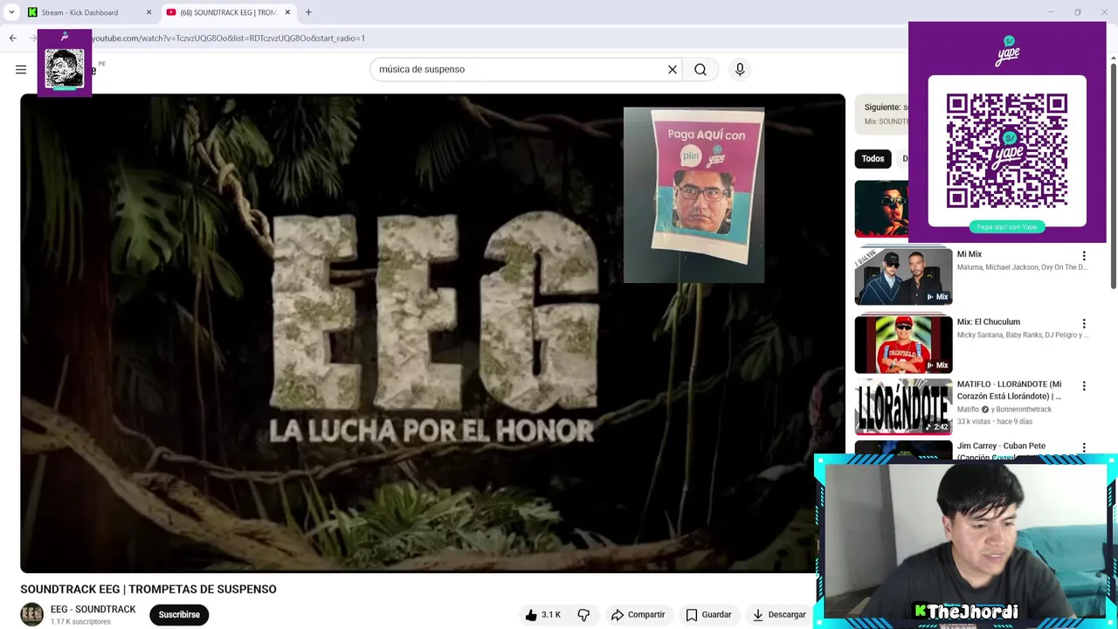Click the video title SOUNDTRACK EEG text
1118x629 pixels.
[x=148, y=589]
